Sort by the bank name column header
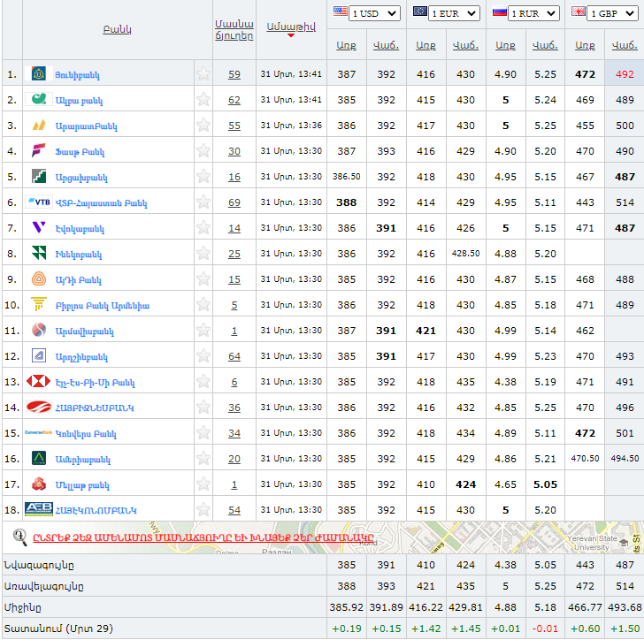 pyautogui.click(x=117, y=29)
